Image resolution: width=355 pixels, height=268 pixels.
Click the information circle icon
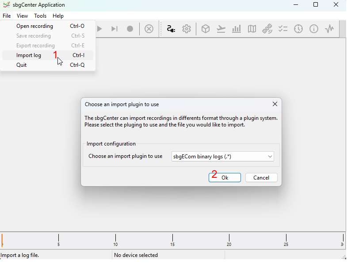point(314,29)
